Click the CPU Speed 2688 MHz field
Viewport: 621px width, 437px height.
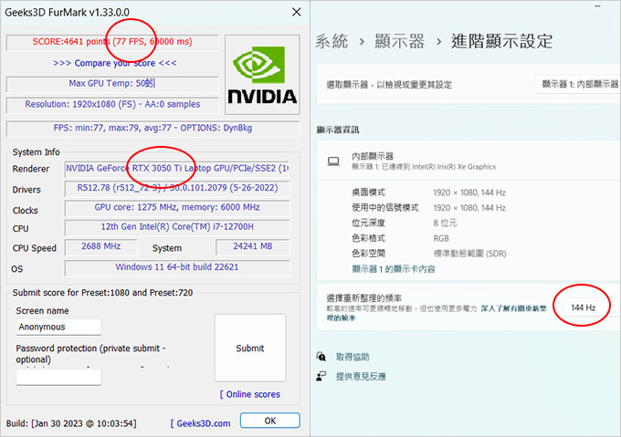point(101,246)
